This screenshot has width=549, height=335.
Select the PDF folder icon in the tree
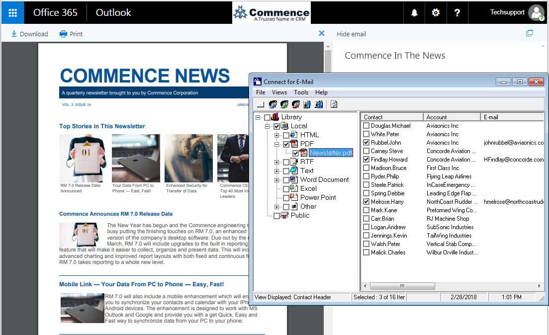[x=294, y=144]
